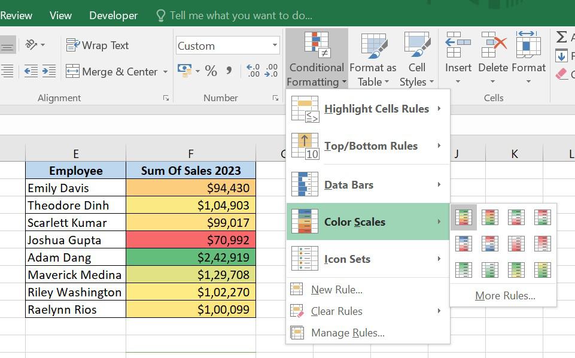The width and height of the screenshot is (575, 358).
Task: Click the More Rules... link
Action: (x=505, y=295)
